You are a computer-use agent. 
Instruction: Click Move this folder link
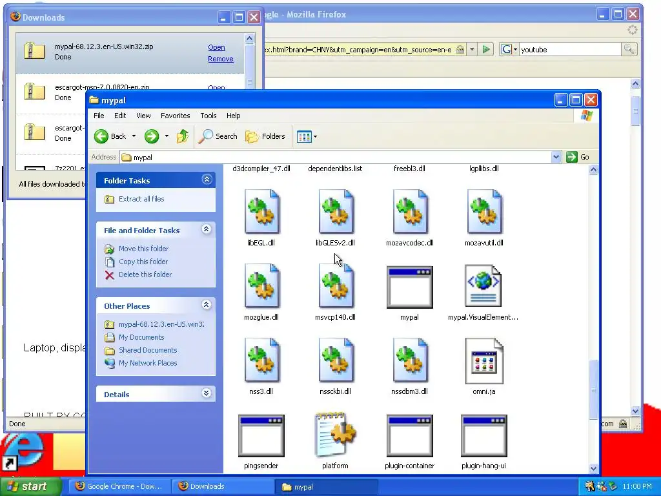point(143,249)
